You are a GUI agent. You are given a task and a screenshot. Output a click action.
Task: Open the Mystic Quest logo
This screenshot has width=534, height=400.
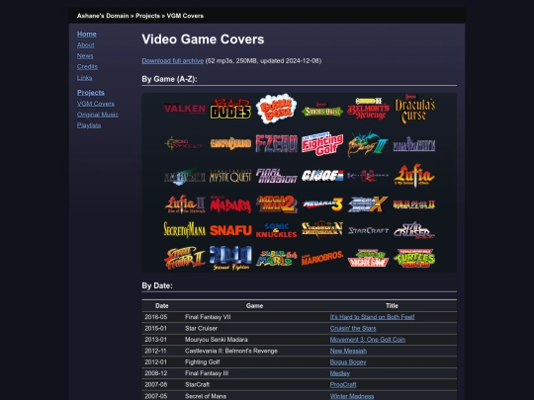pyautogui.click(x=230, y=176)
